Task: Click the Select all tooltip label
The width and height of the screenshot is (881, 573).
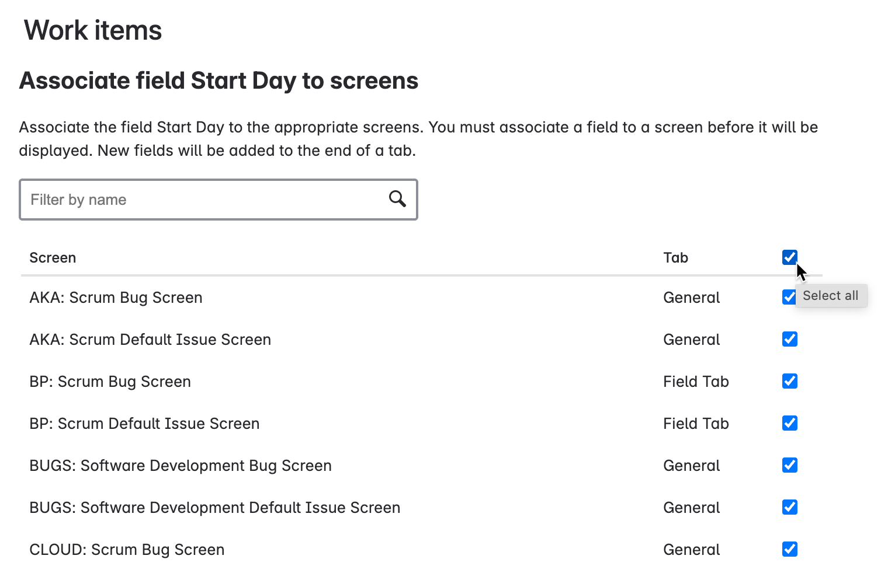Action: pos(831,295)
